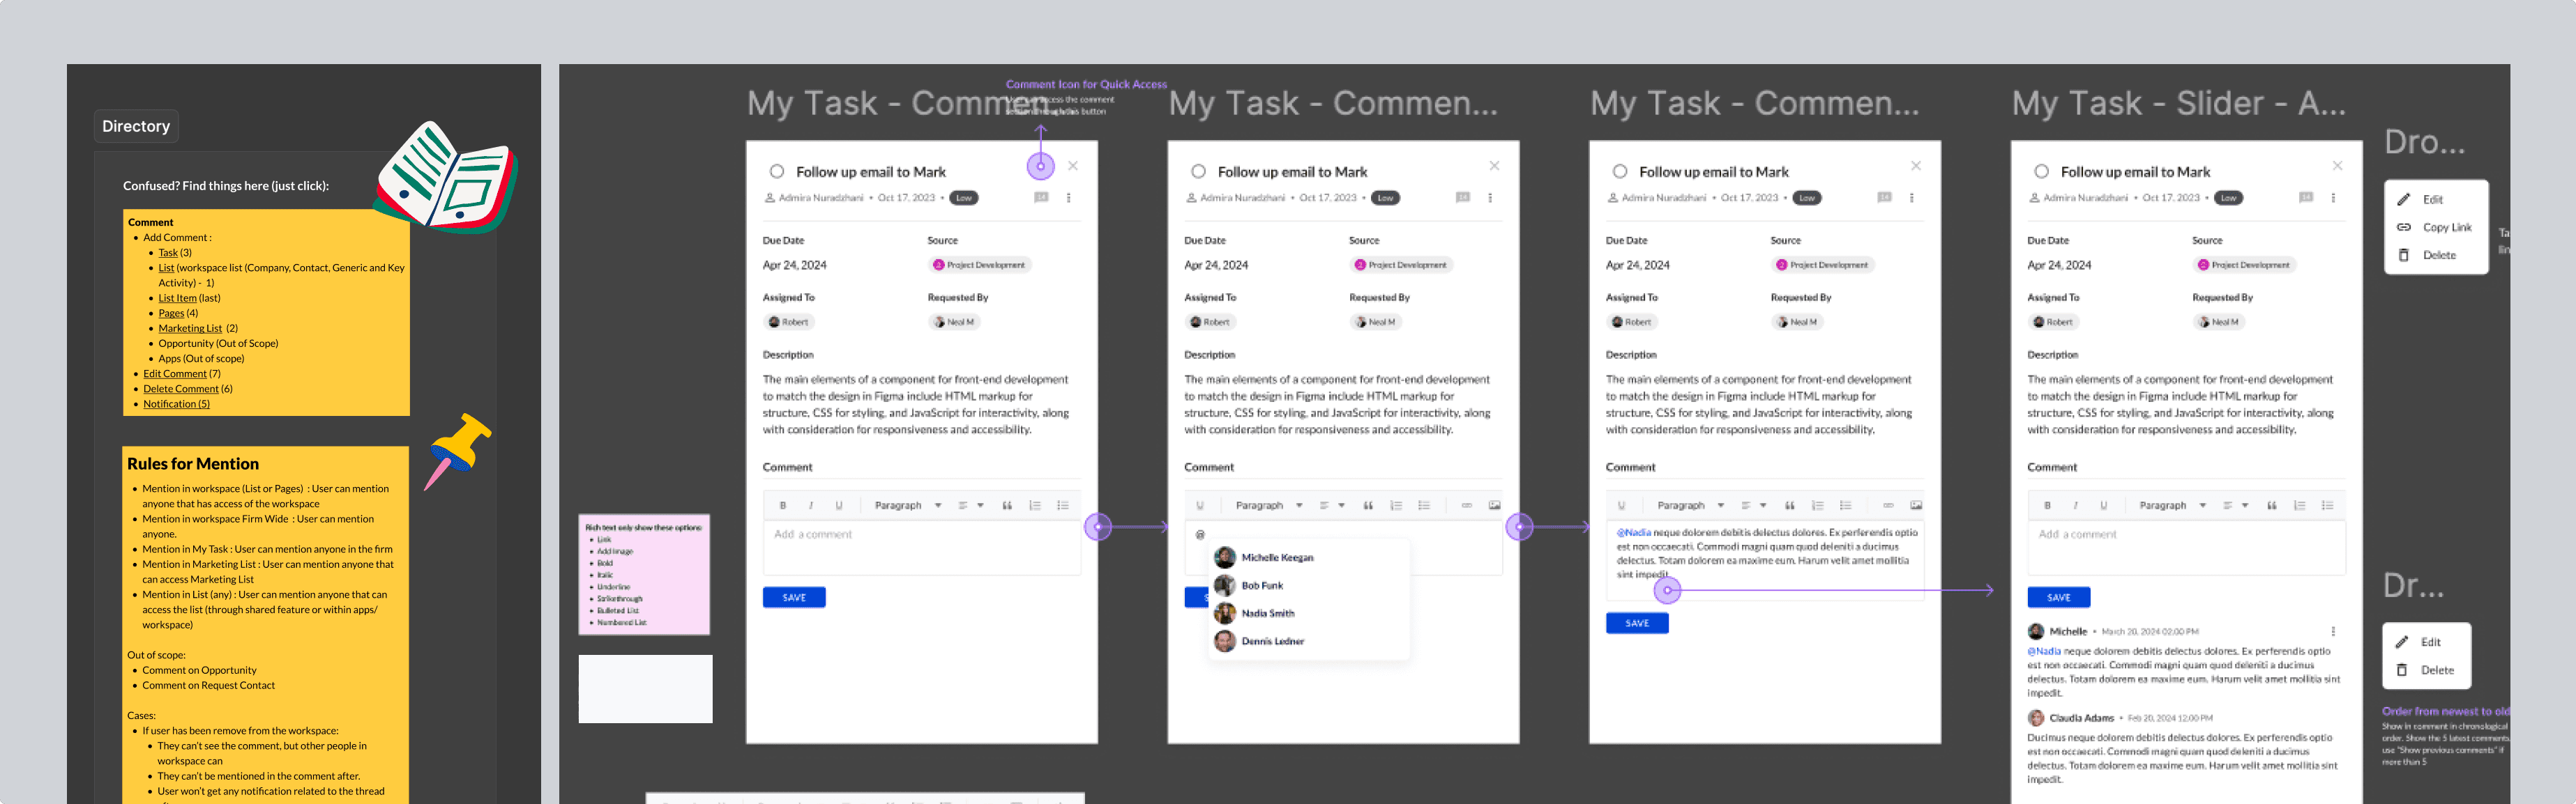
Task: Open text alignment dropdown in @Nadia draft frame
Action: pyautogui.click(x=1754, y=505)
